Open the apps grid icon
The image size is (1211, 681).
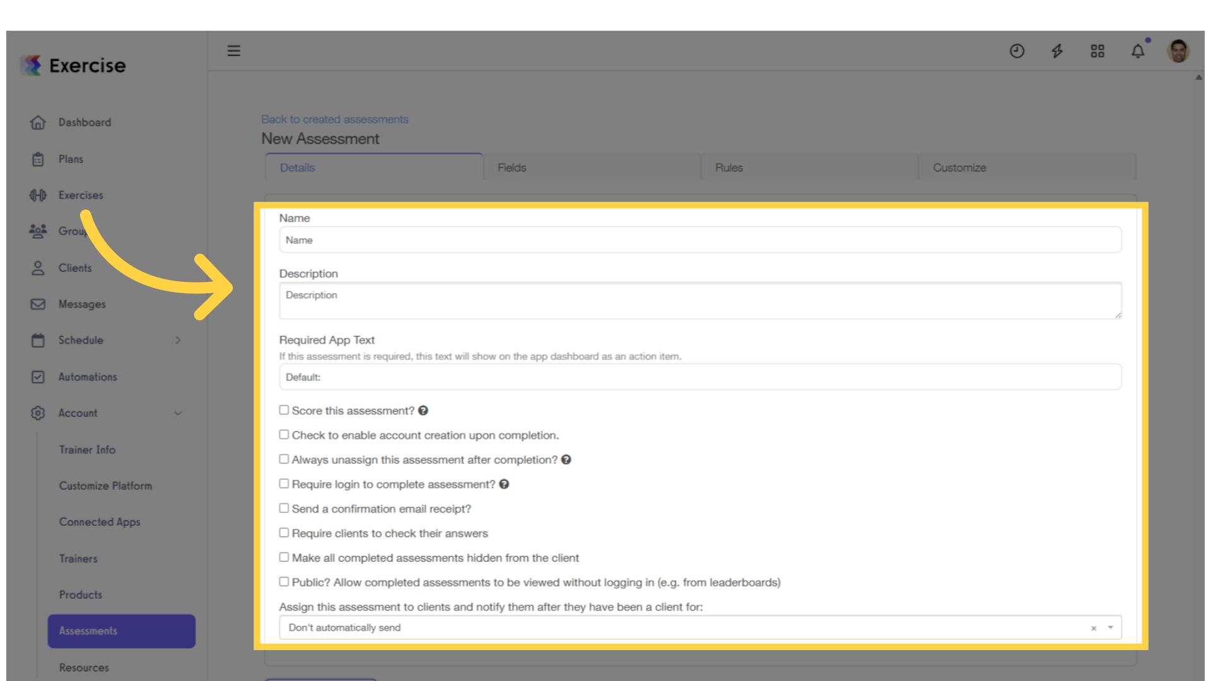pos(1097,51)
